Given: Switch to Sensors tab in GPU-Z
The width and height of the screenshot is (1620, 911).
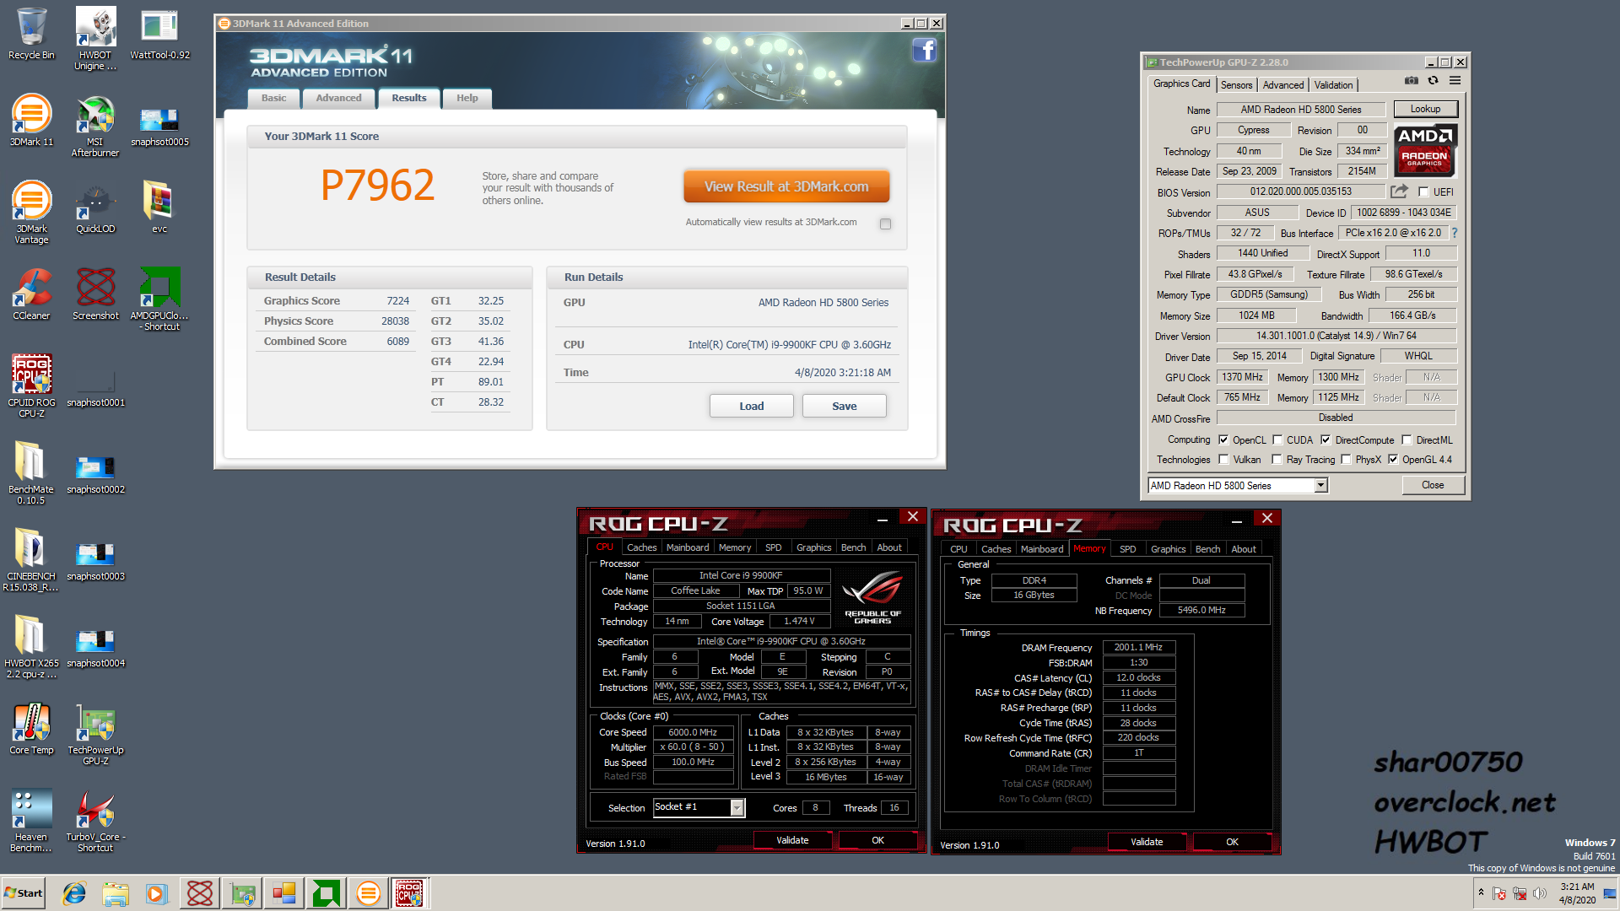Looking at the screenshot, I should point(1236,85).
